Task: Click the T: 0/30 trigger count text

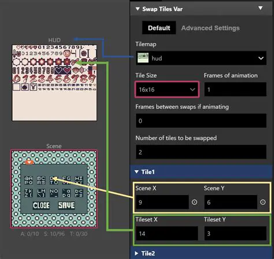Action: (79, 234)
